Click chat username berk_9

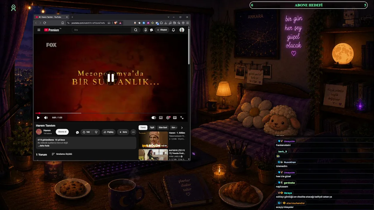pos(283,151)
